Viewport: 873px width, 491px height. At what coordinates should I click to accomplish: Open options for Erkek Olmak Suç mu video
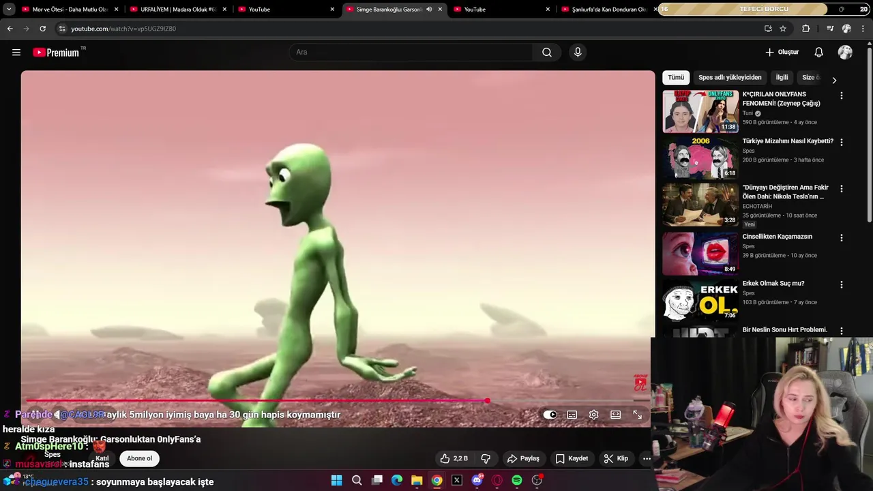pos(842,284)
